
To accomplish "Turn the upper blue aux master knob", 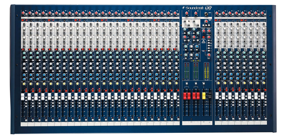I will [197, 47].
